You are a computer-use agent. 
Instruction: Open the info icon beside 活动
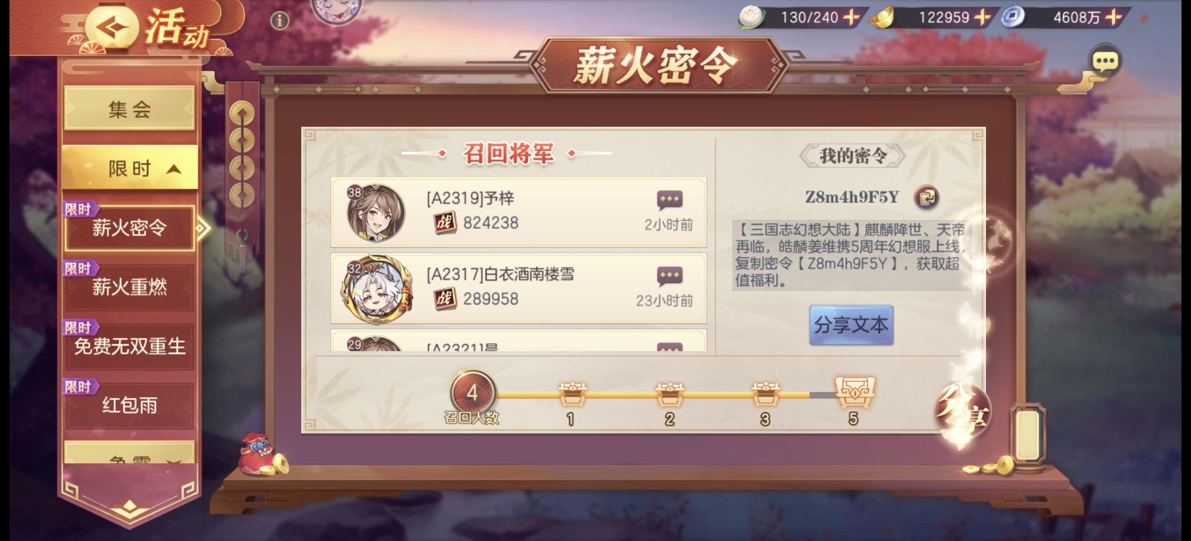(x=279, y=21)
